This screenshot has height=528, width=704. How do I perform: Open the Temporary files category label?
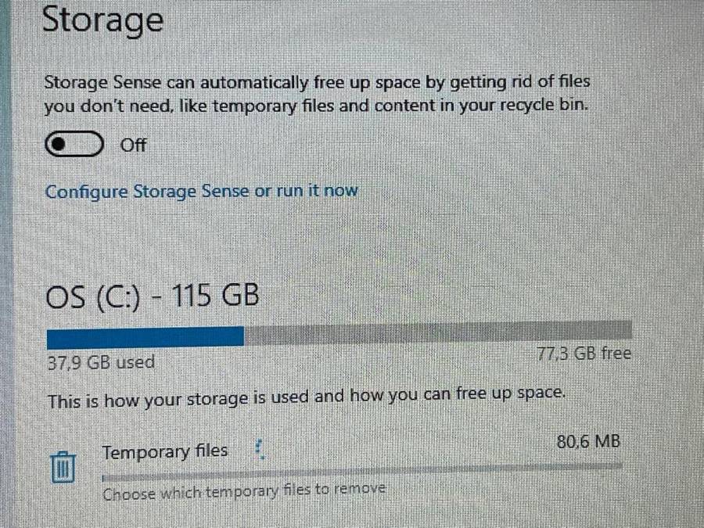click(165, 451)
